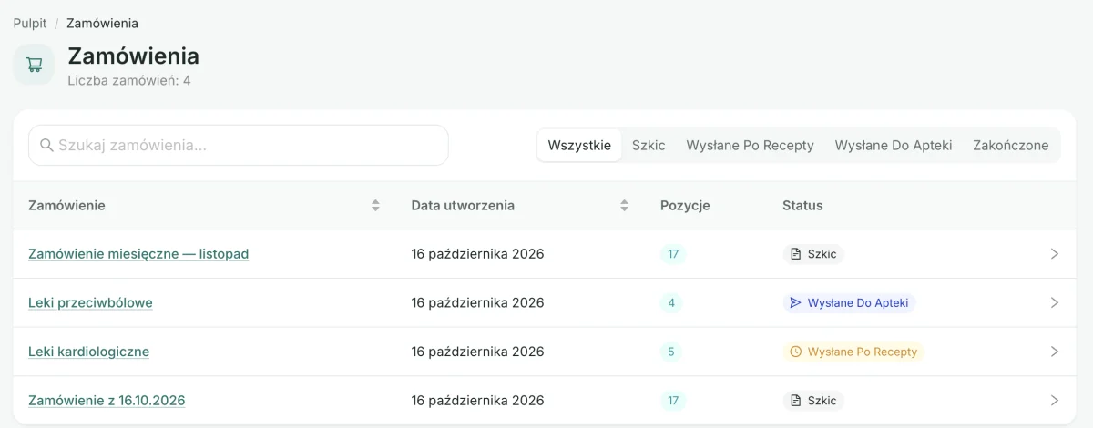Click the Pozycje column header
This screenshot has width=1093, height=428.
(685, 206)
